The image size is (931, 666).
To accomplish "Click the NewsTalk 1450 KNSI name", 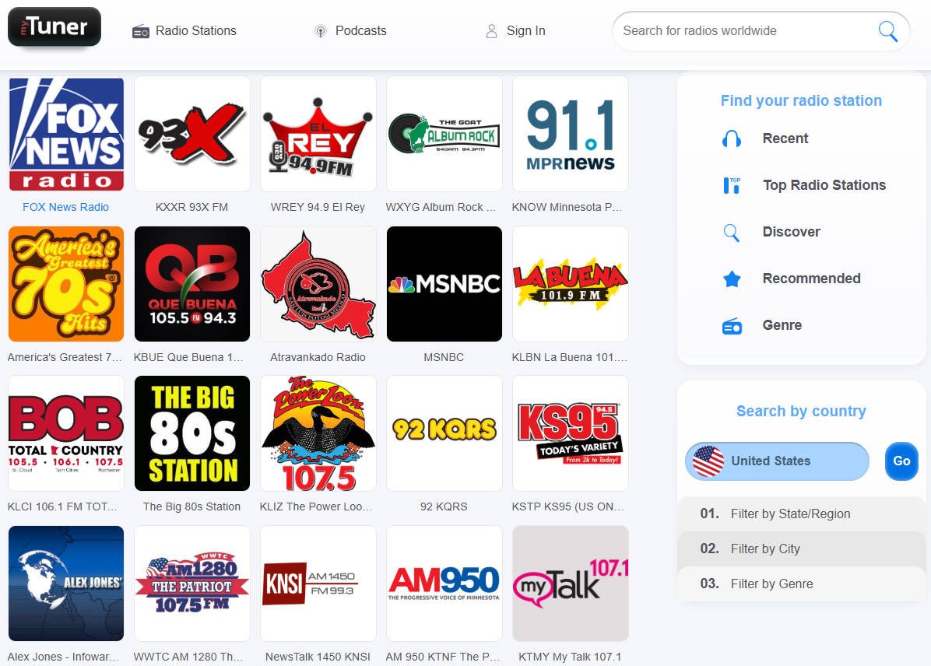I will (x=318, y=657).
